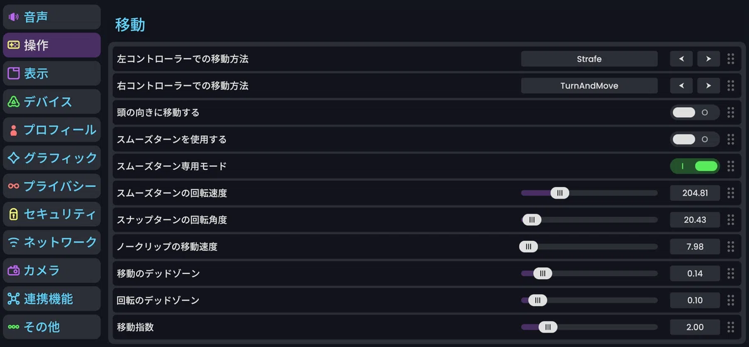Disable スムーズターン専用モード toggle
This screenshot has width=749, height=347.
(x=695, y=166)
